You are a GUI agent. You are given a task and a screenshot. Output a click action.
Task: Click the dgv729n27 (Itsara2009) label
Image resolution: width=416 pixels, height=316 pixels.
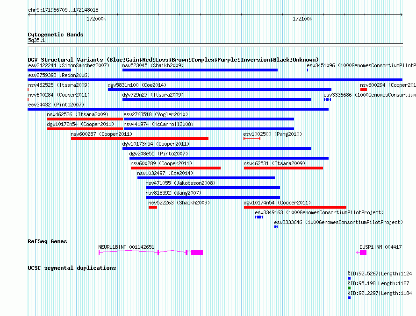pos(153,95)
